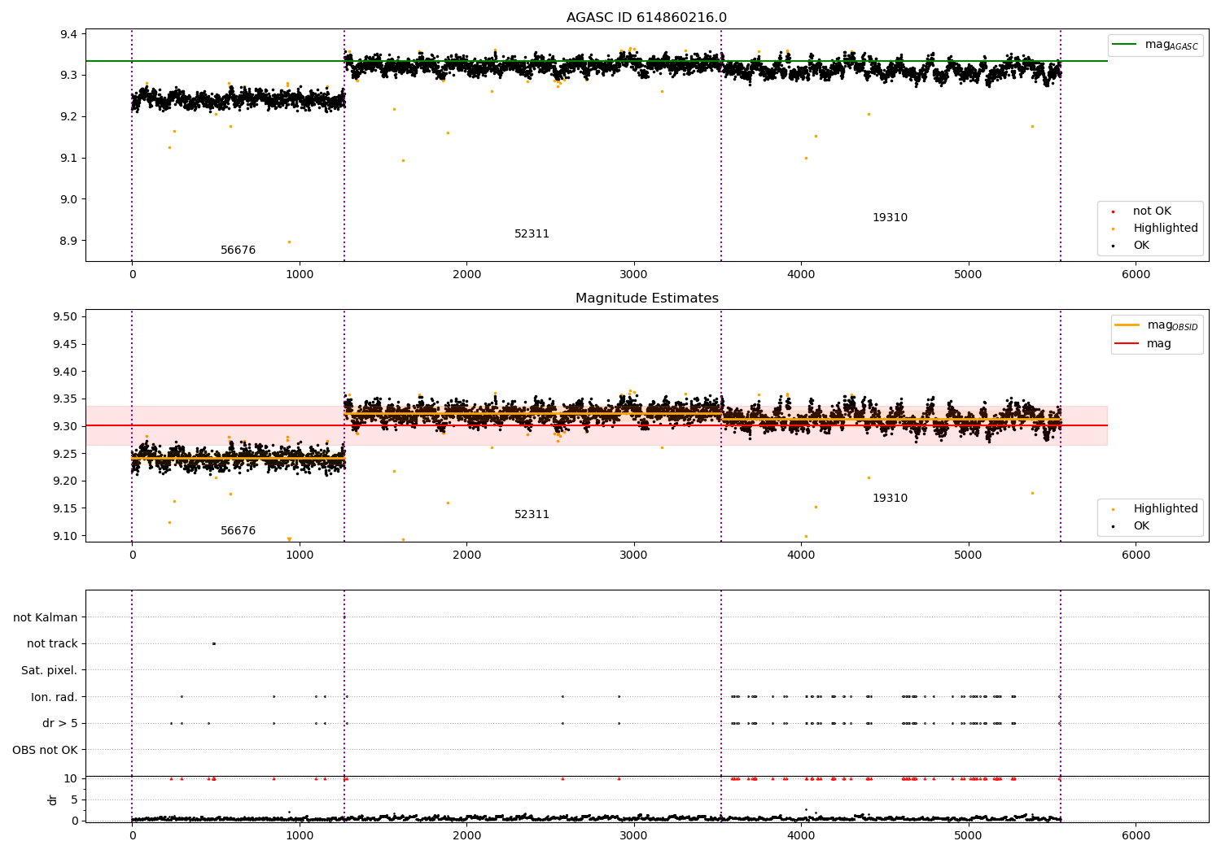Click the '9.10' y-axis tick of the middle plot
1221x854 pixels.
64,536
